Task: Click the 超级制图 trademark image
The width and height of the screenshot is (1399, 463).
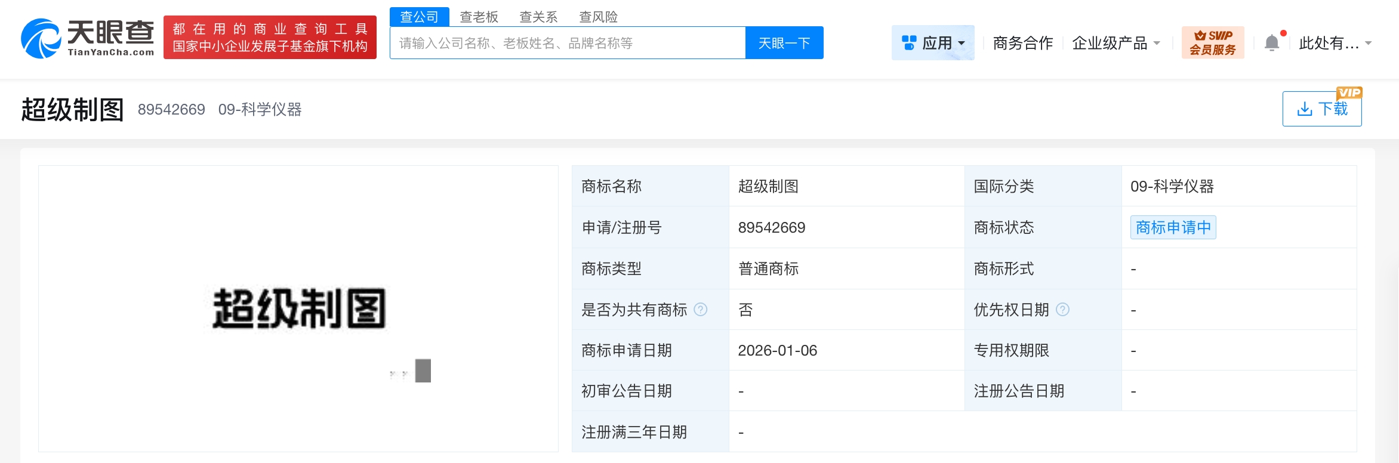Action: coord(299,308)
